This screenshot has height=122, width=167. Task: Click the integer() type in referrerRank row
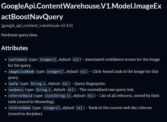[x=51, y=108]
